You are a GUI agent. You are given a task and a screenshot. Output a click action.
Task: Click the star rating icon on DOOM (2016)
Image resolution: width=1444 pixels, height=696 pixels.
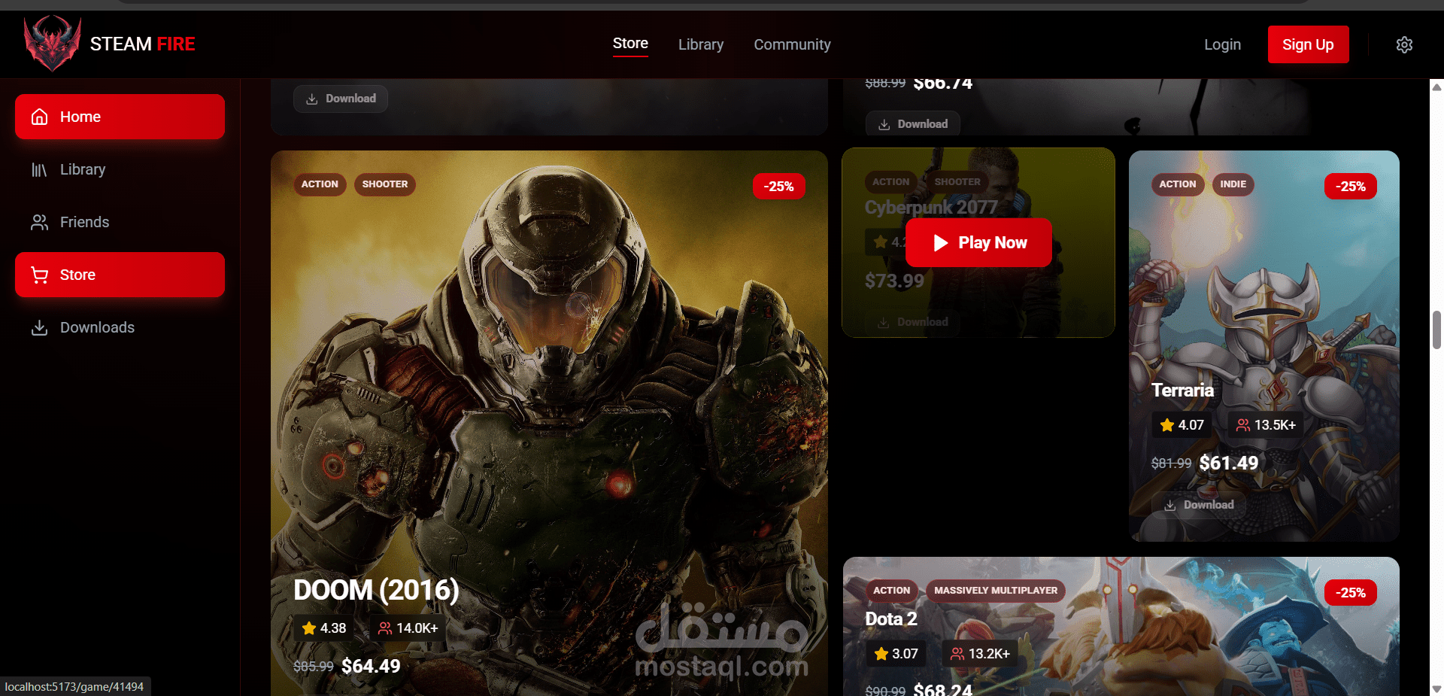[x=309, y=628]
